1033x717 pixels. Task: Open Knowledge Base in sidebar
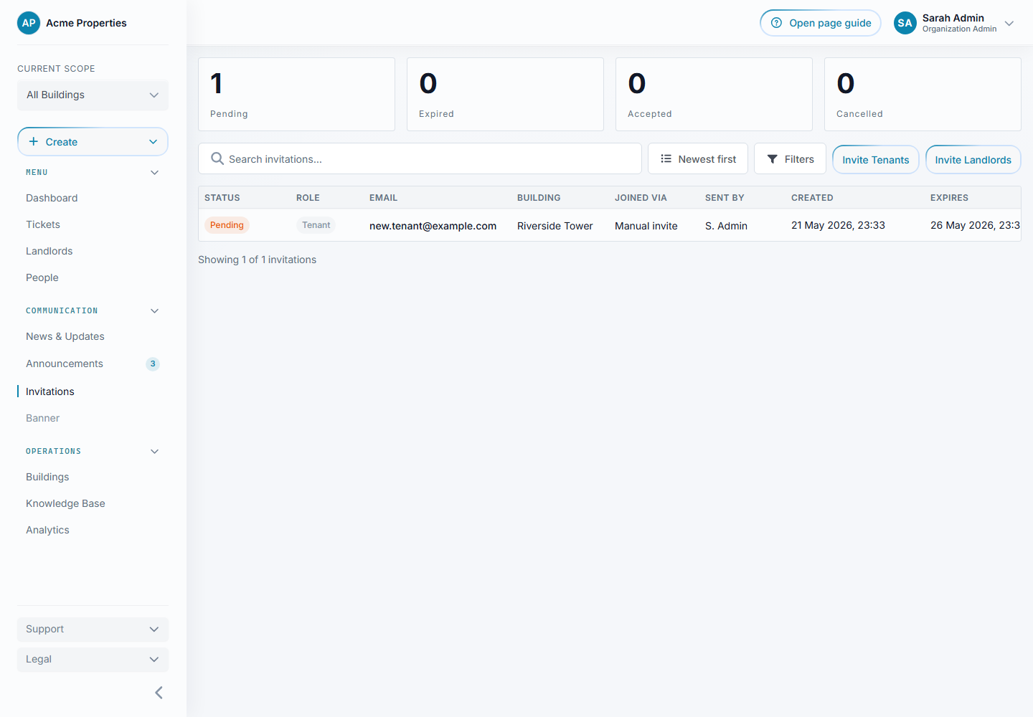click(65, 503)
